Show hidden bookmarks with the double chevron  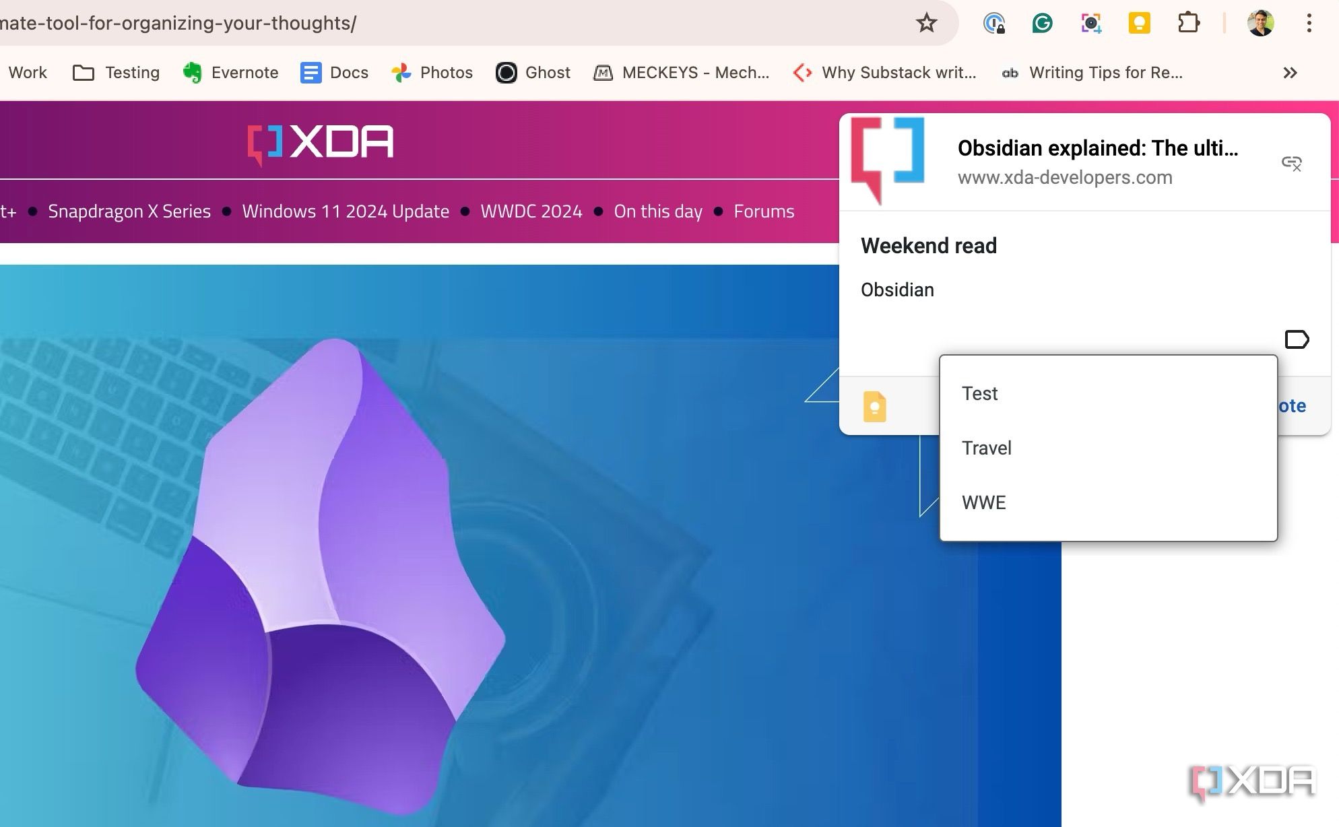[x=1290, y=73]
